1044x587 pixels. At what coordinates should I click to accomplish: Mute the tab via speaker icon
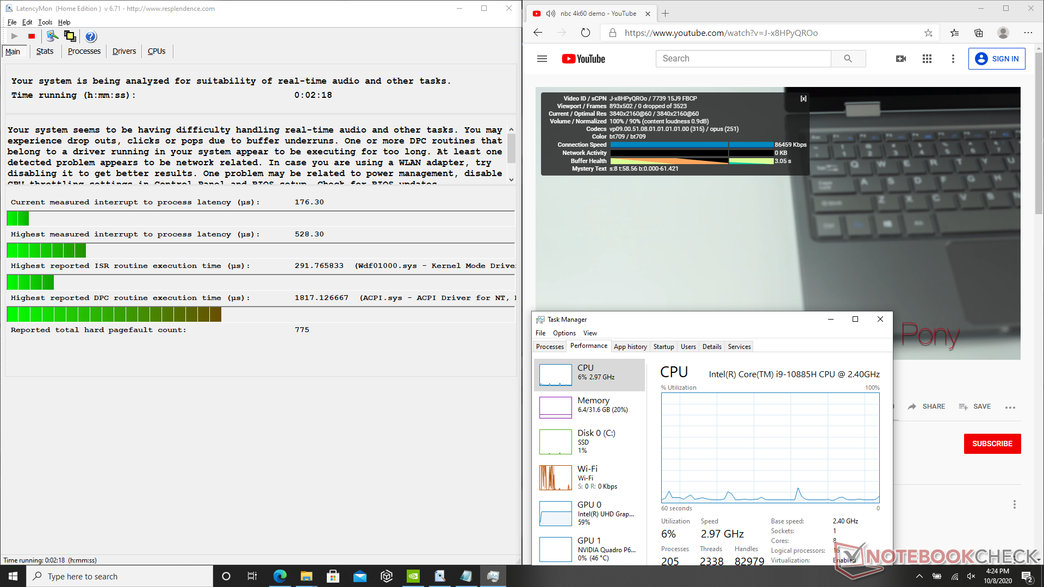coord(550,14)
